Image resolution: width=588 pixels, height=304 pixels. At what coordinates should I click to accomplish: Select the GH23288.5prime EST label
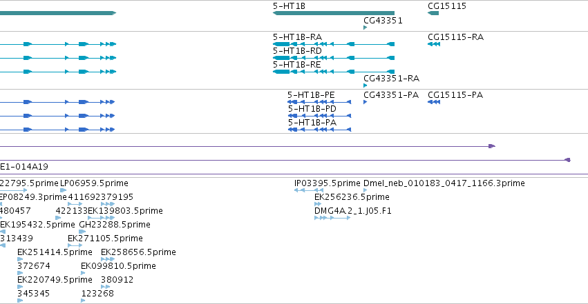coord(115,225)
